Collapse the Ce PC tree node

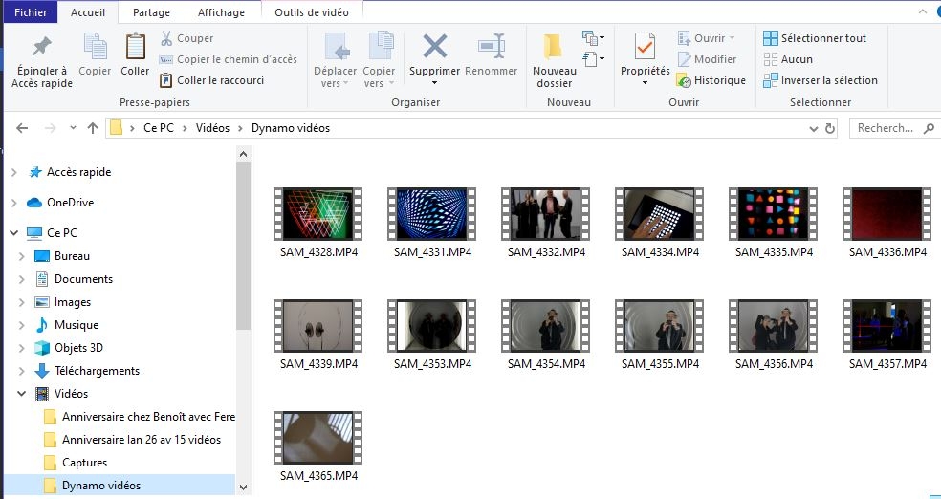[x=14, y=233]
